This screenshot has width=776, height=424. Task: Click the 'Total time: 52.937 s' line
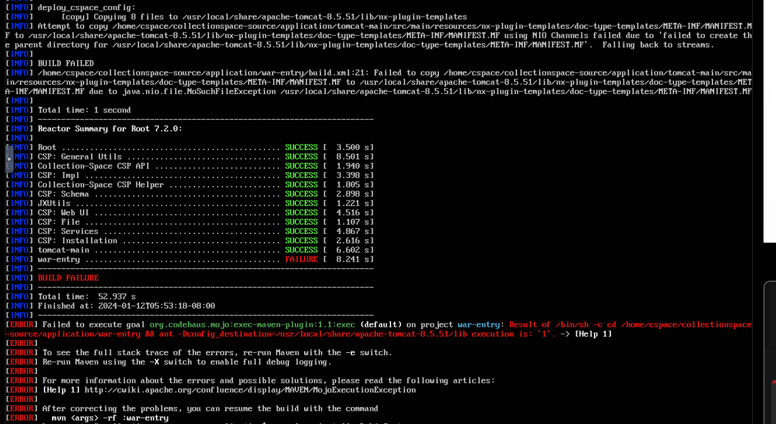point(86,297)
